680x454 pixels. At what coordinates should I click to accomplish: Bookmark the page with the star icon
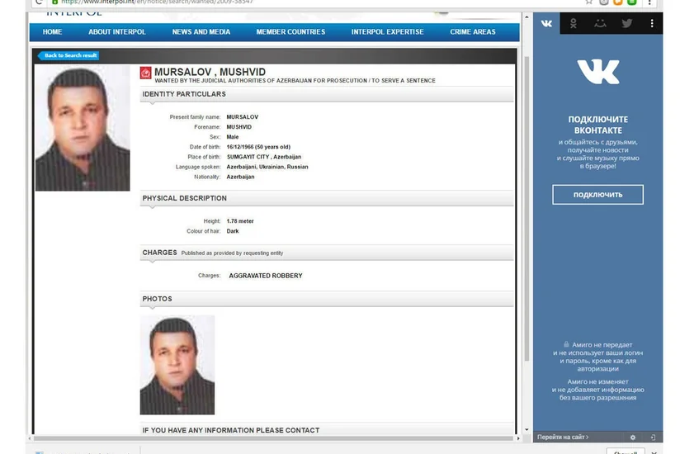pos(588,2)
